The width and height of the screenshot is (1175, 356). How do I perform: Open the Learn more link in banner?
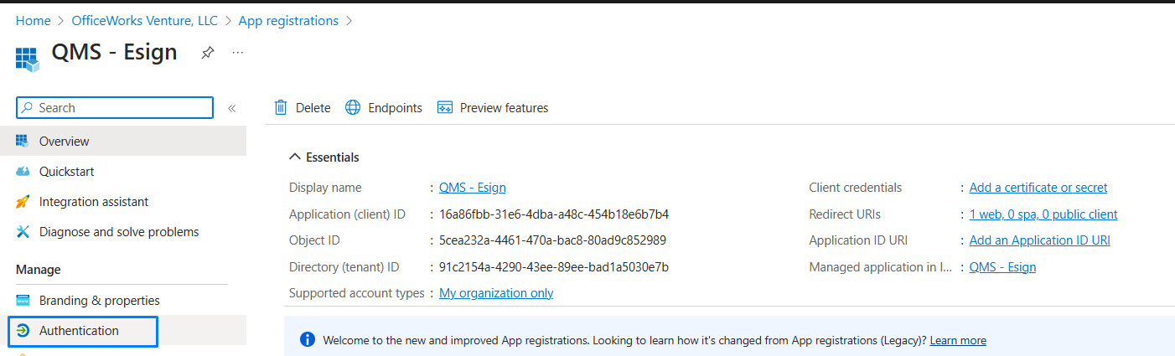click(958, 340)
